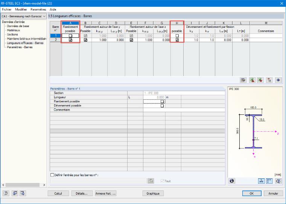The width and height of the screenshot is (286, 204).
Task: Click the Excel import icon with red down arrow
Action: [260, 80]
